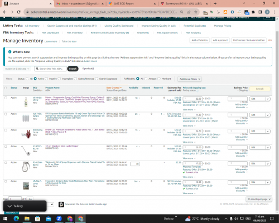This screenshot has height=223, width=279.
Task: Select the Stainless Steel Ladle row checkbox
Action: pos(6,147)
